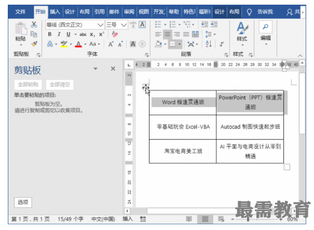Toggle the macro recording status icon
The height and width of the screenshot is (230, 314).
pyautogui.click(x=143, y=219)
